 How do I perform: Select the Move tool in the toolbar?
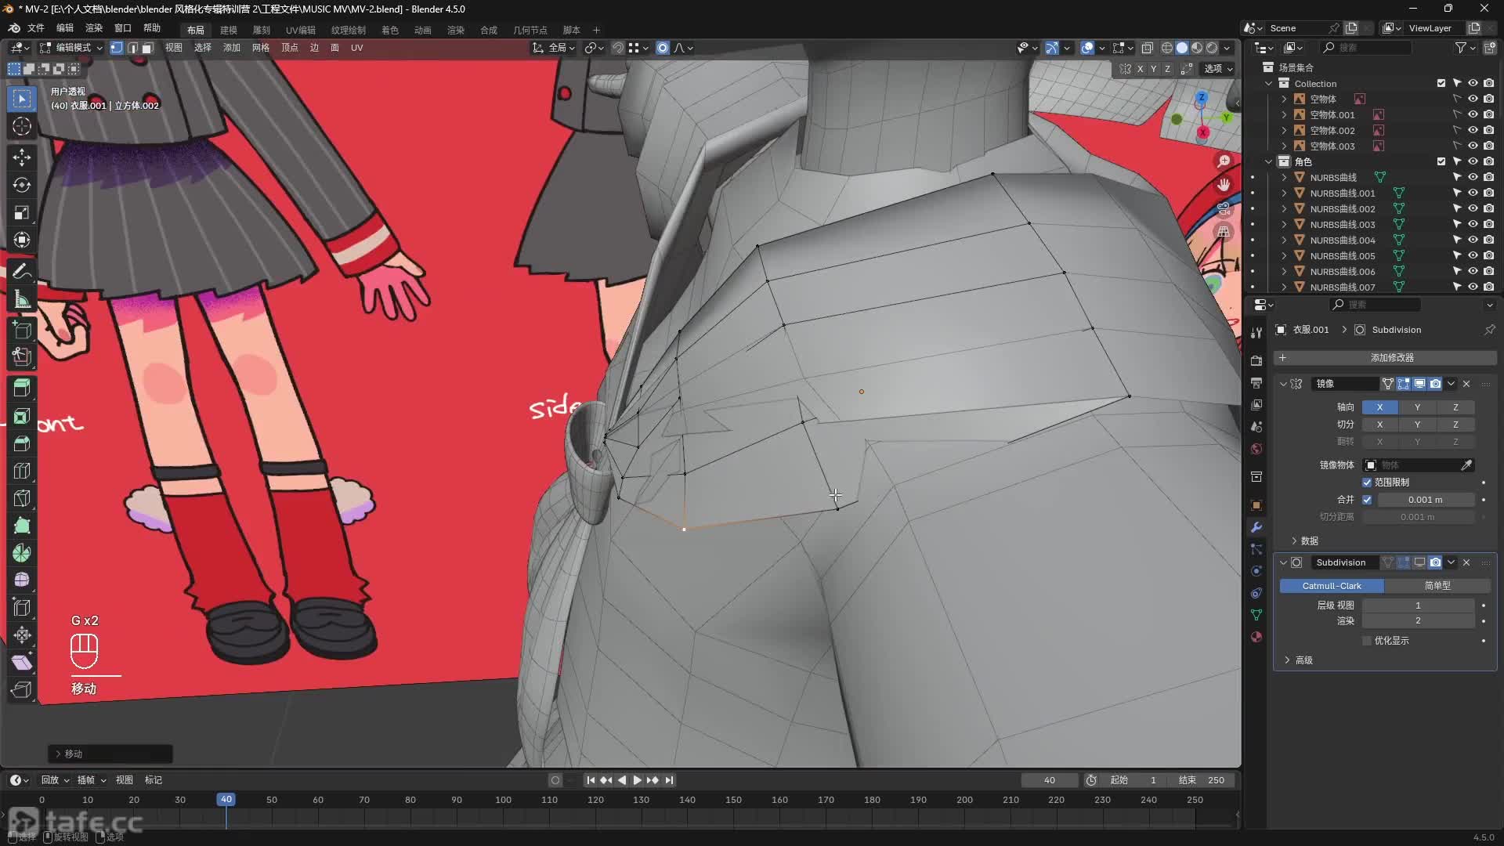(x=22, y=157)
